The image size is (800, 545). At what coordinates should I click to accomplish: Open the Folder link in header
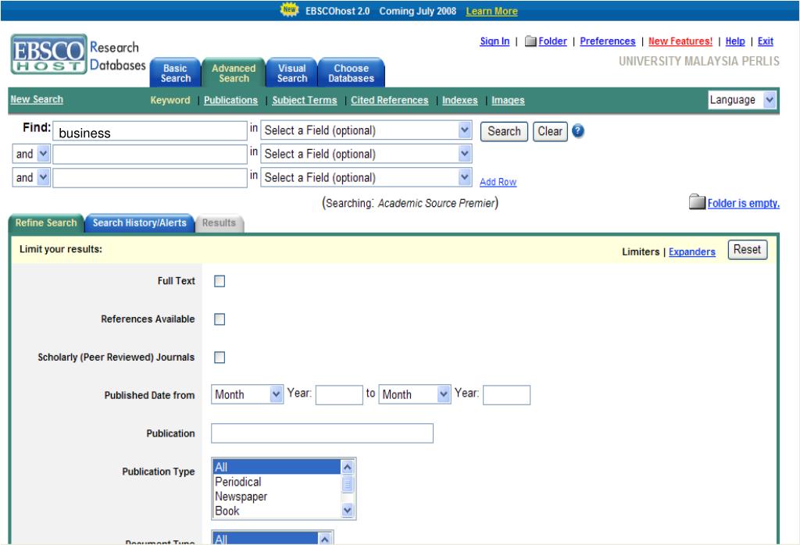click(x=552, y=41)
